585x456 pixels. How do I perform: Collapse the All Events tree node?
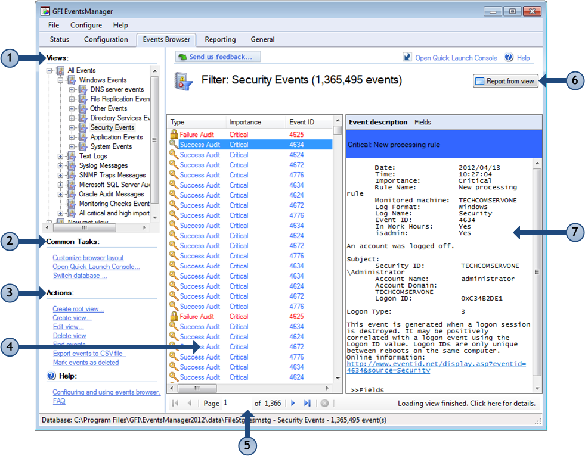pos(49,70)
